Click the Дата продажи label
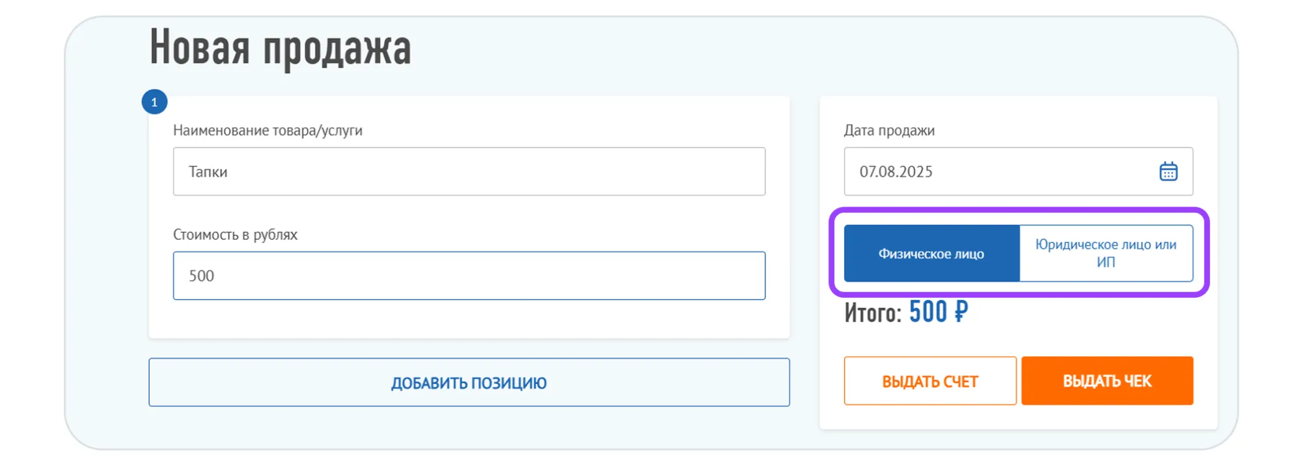Viewport: 1301px width, 466px height. pyautogui.click(x=889, y=131)
